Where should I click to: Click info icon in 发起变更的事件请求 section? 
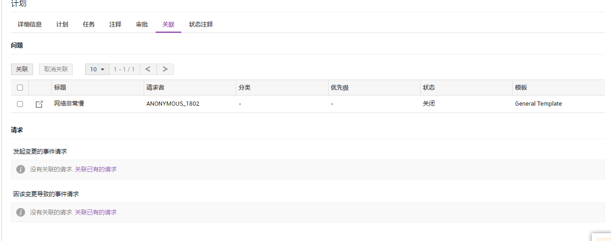(x=21, y=169)
